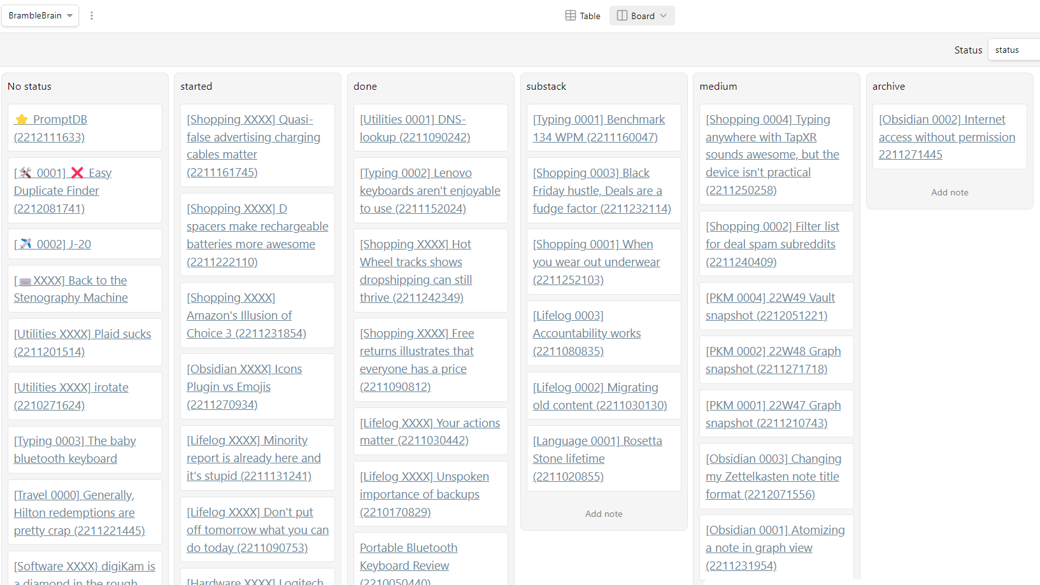The image size is (1040, 585).
Task: Select the done column header
Action: tap(365, 86)
